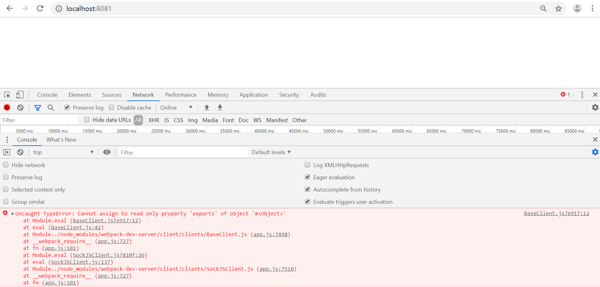The width and height of the screenshot is (600, 287).
Task: Open the Default levels dropdown
Action: coord(271,152)
